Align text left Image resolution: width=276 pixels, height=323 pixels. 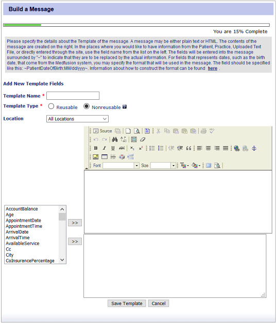tap(199, 148)
